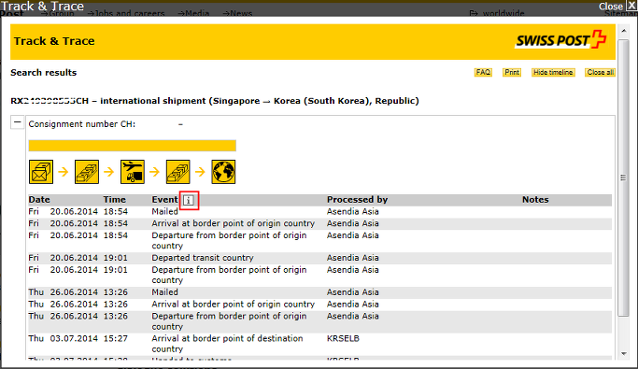Click the airplane-and-truck transport timeline icon

click(133, 172)
